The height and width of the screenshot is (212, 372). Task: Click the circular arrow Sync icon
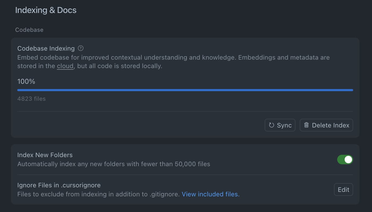pyautogui.click(x=271, y=125)
